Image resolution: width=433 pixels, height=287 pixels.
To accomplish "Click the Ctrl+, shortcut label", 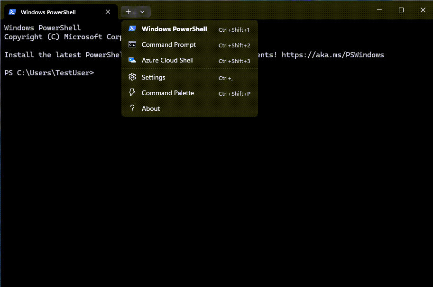I will [x=226, y=78].
